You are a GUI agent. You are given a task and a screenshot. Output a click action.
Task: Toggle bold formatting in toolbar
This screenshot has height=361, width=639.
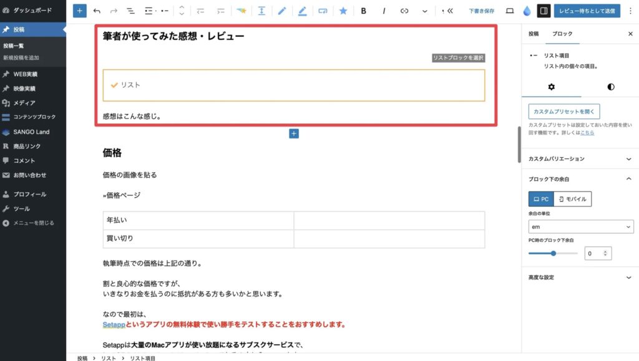[x=363, y=11]
